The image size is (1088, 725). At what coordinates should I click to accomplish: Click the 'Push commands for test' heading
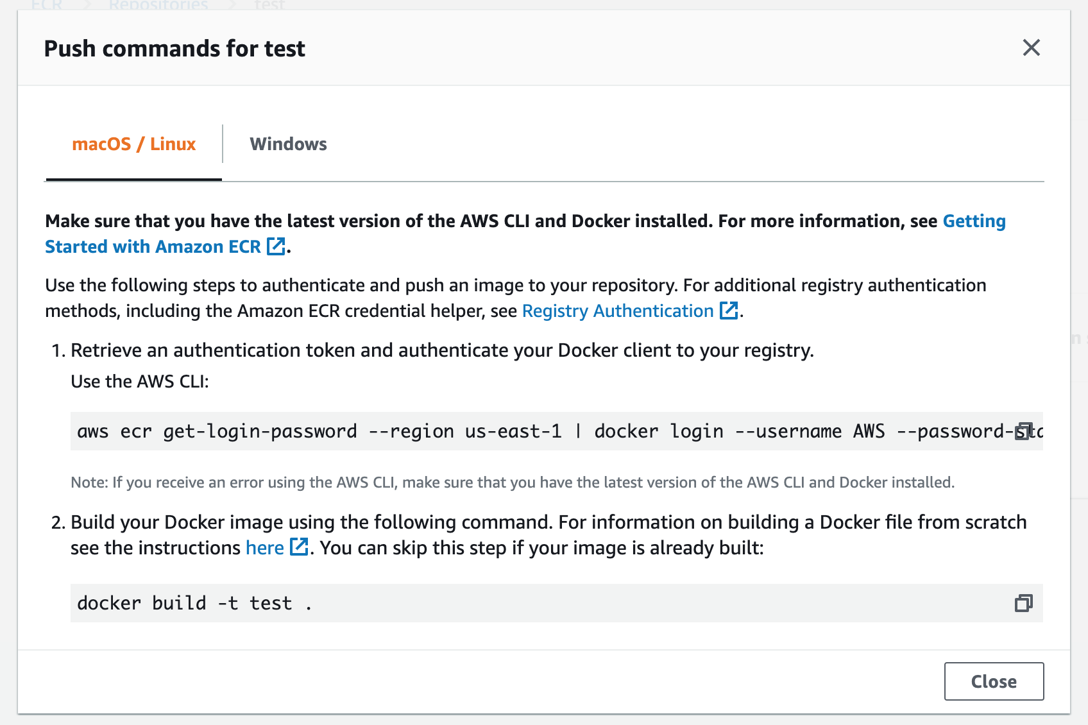click(x=174, y=49)
